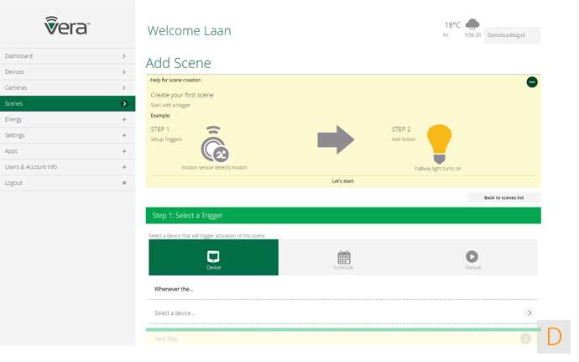Click the Vera logo
Screen dimensions: 579x362
tap(67, 25)
